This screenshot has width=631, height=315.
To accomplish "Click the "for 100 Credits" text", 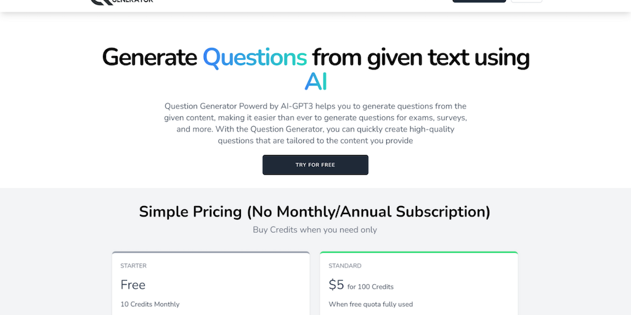I will click(370, 287).
